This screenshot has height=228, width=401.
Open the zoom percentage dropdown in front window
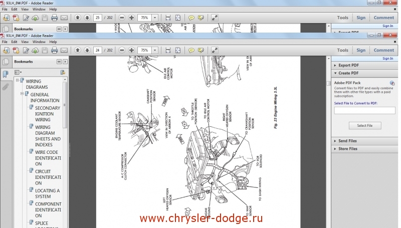pyautogui.click(x=154, y=51)
